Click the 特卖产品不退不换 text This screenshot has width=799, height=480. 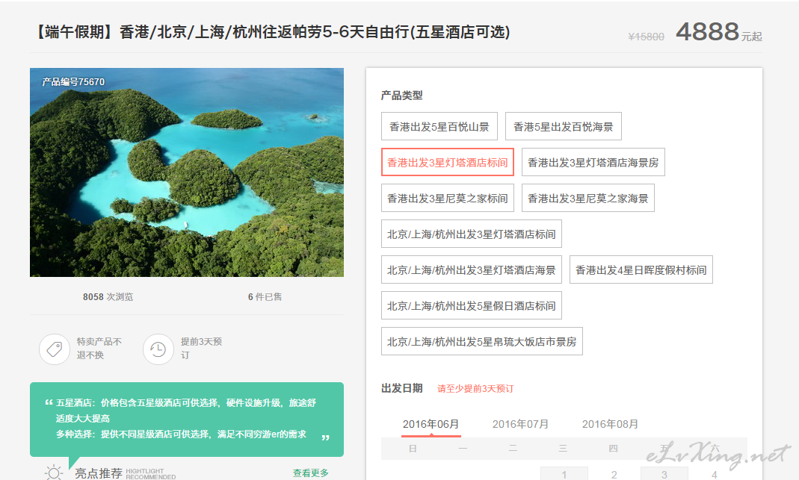pyautogui.click(x=99, y=348)
